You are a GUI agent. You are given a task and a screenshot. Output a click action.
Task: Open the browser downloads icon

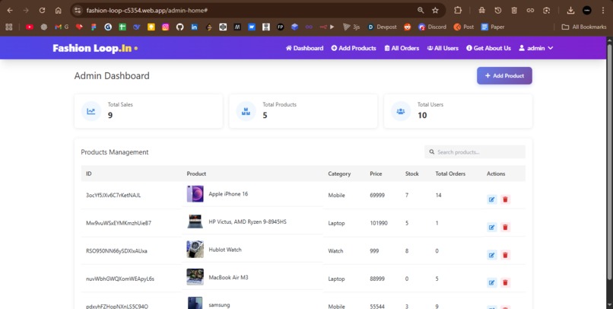coord(570,11)
